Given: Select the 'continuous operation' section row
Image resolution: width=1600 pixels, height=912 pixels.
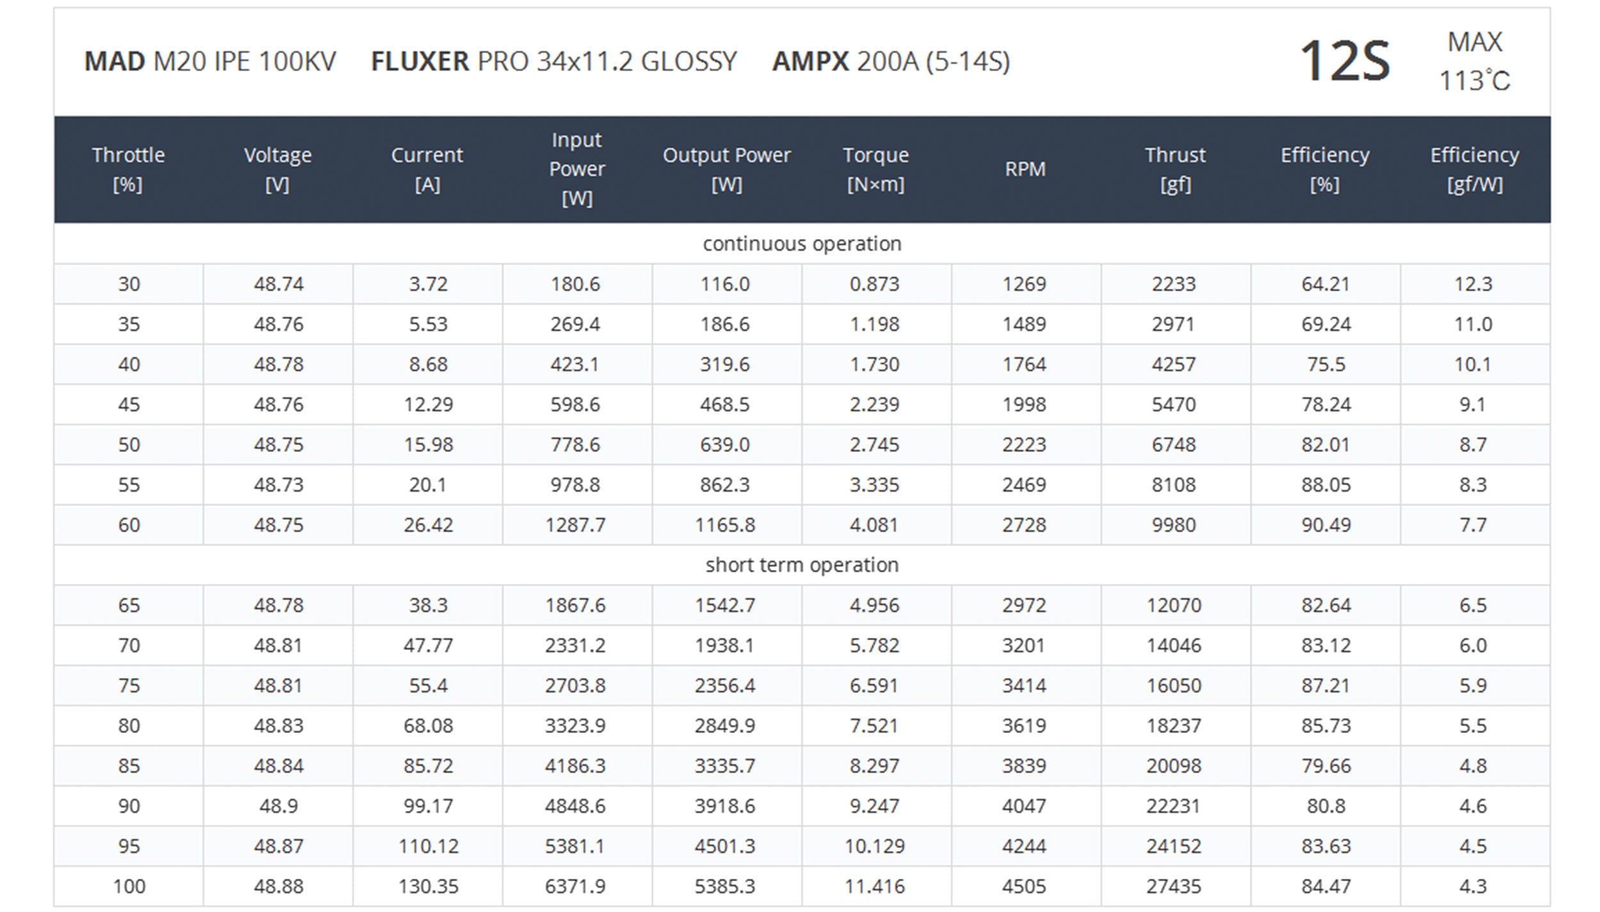Looking at the screenshot, I should coord(802,244).
